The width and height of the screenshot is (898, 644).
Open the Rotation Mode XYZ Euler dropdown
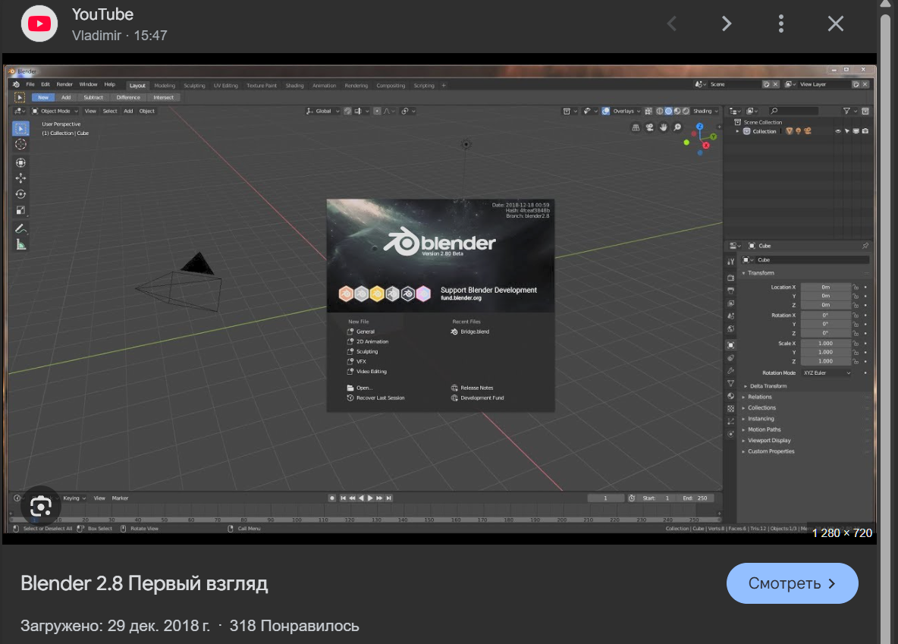(827, 373)
